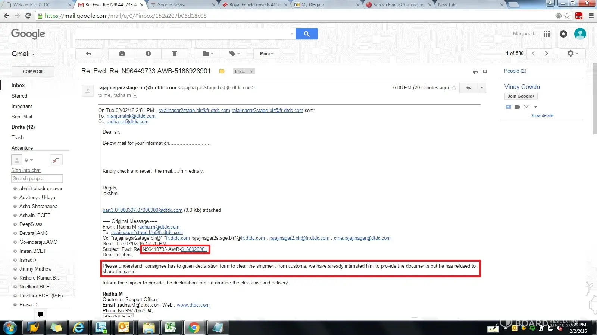Click the Back to Inbox arrow button

tap(89, 54)
